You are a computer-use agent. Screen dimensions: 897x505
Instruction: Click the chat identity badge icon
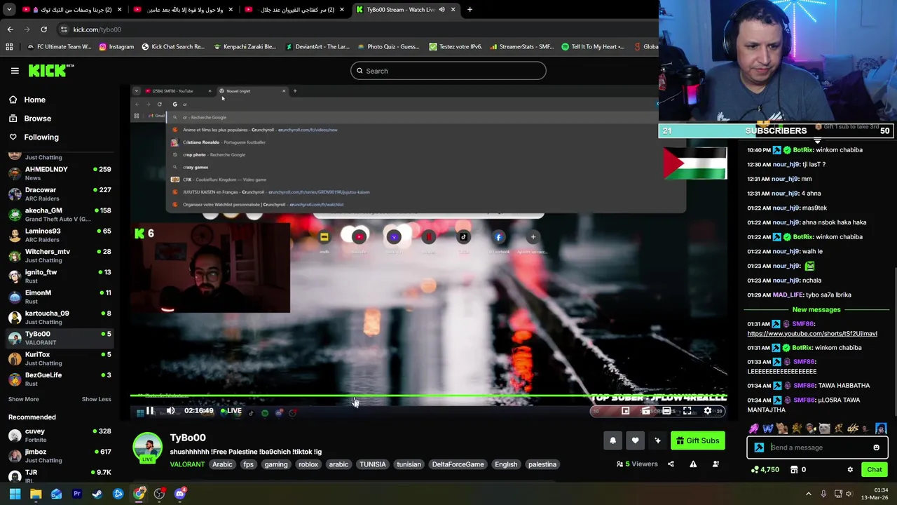(759, 447)
